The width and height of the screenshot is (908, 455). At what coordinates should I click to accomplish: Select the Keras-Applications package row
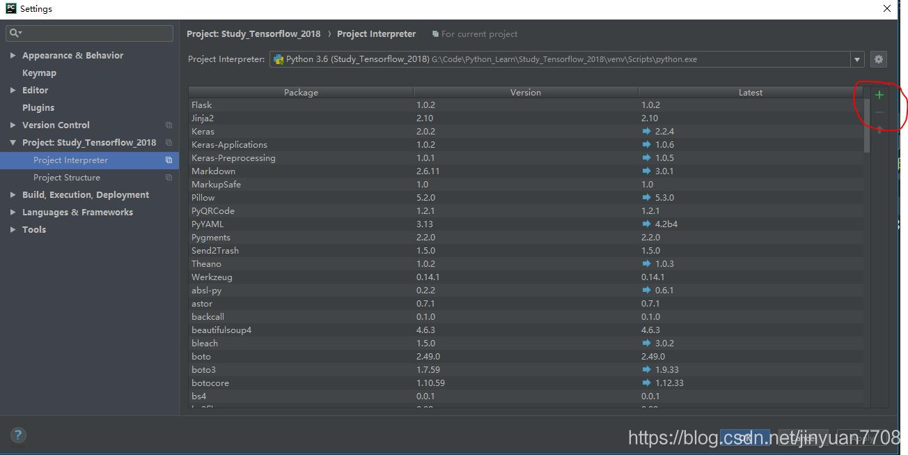tap(526, 145)
